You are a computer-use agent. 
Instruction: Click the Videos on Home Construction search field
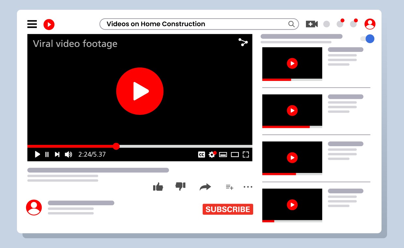click(199, 24)
